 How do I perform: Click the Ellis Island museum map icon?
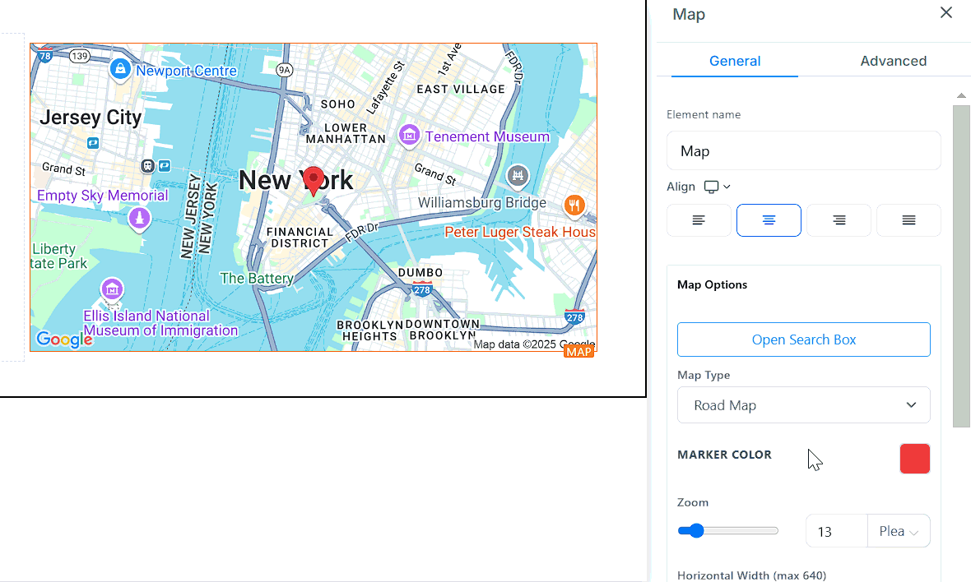(112, 289)
